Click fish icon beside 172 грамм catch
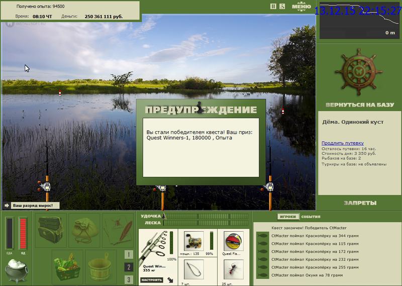402x286 pixels. click(x=262, y=252)
